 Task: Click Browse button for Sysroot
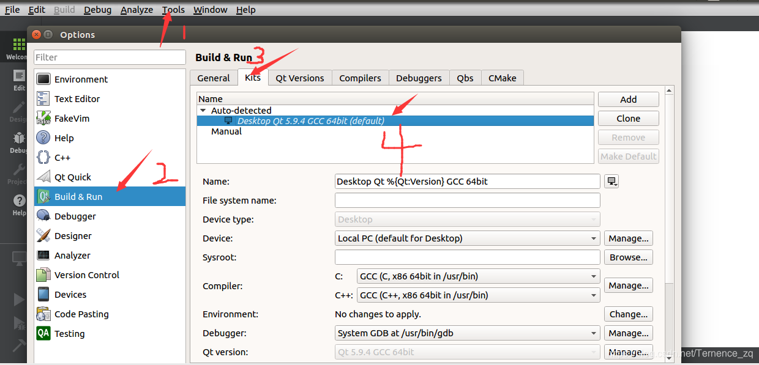[629, 257]
